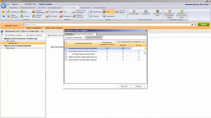Open the round application menu button
The height and width of the screenshot is (118, 211).
pyautogui.click(x=4, y=6)
